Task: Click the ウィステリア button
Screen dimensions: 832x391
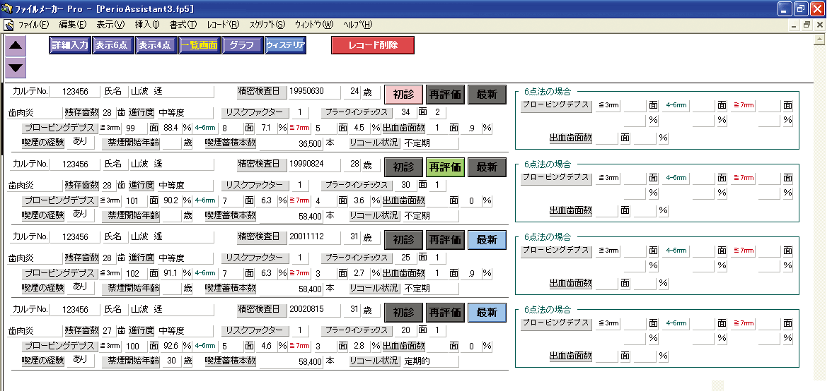Action: 286,45
